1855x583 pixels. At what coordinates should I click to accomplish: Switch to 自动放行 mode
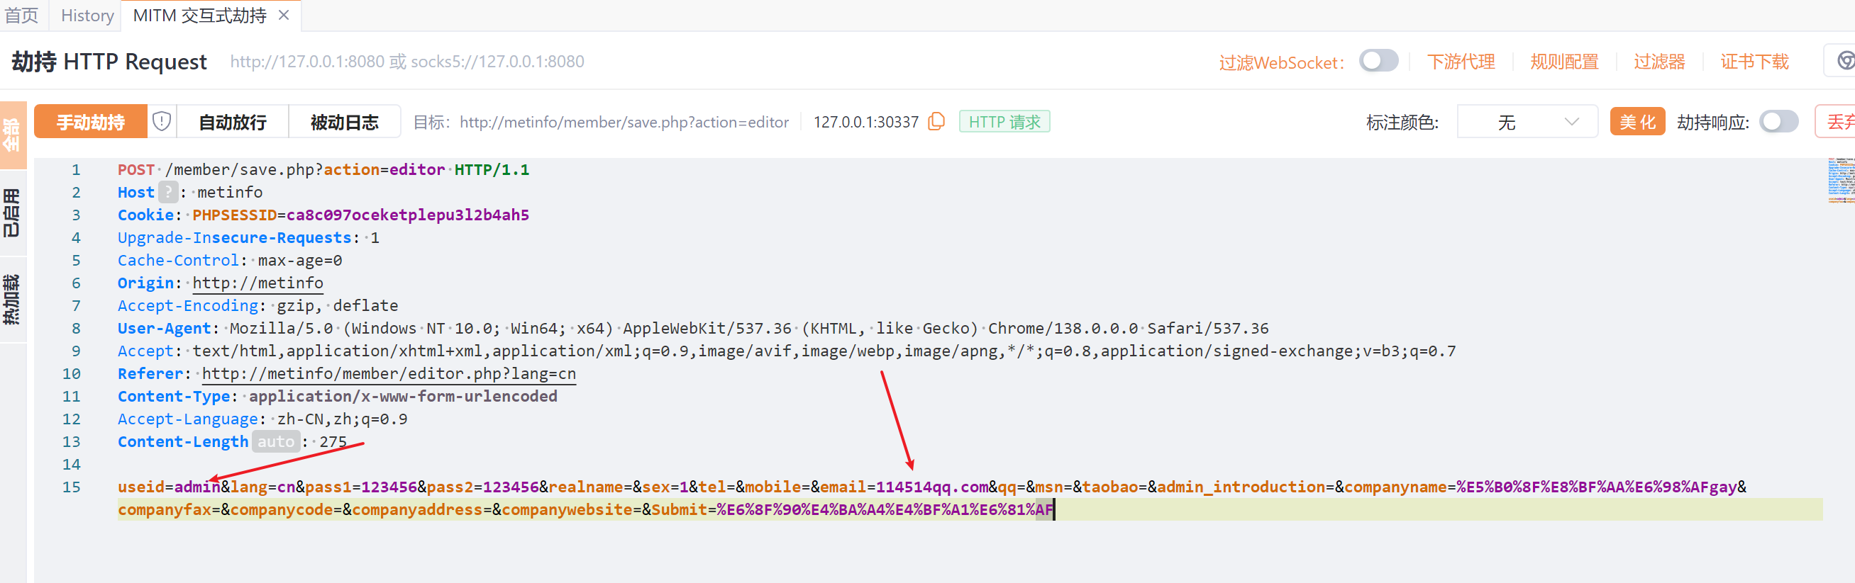(233, 122)
